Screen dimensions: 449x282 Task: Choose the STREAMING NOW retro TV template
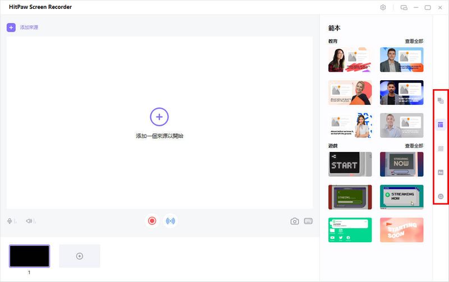[401, 164]
